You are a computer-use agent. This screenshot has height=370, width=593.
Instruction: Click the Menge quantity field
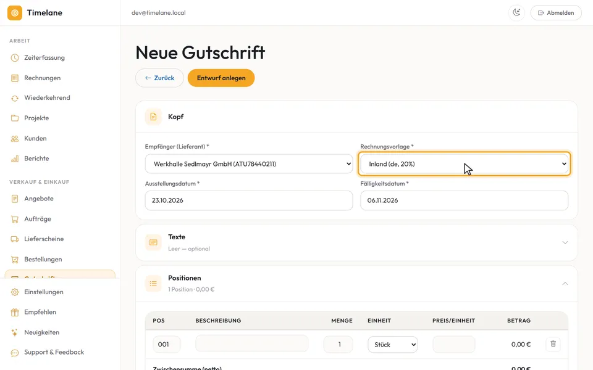[338, 344]
